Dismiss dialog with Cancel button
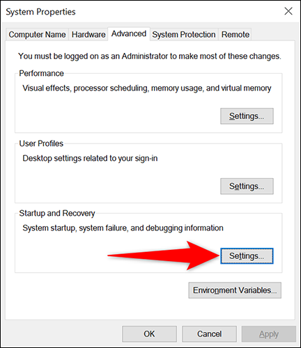Viewport: 301px width, 348px height. (x=209, y=334)
